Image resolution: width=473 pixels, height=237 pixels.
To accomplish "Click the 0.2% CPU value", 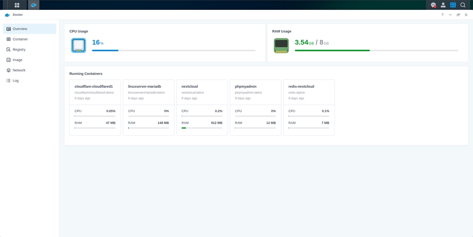I will tap(219, 111).
